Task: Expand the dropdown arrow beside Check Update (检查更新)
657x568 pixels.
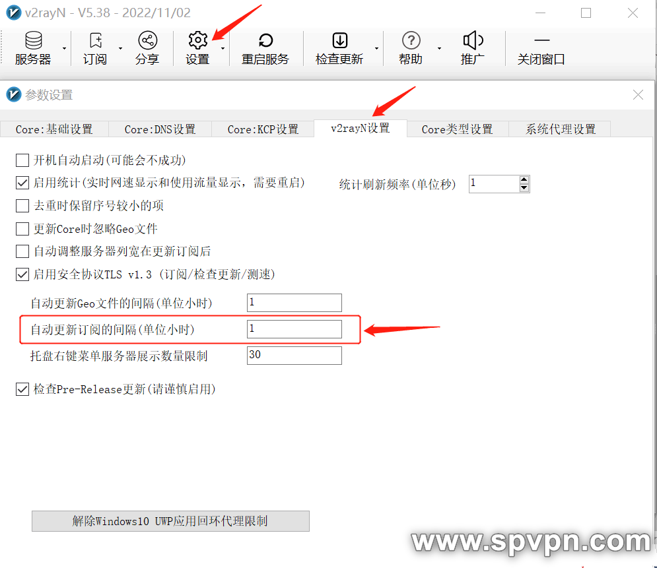Action: tap(376, 48)
